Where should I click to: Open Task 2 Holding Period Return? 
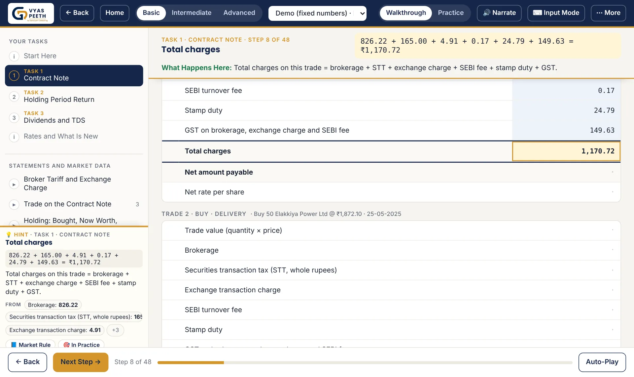click(x=74, y=97)
